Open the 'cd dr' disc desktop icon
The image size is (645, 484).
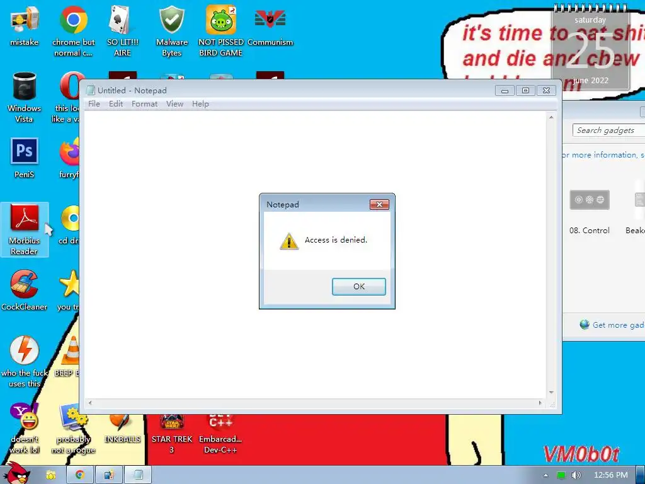pos(69,225)
